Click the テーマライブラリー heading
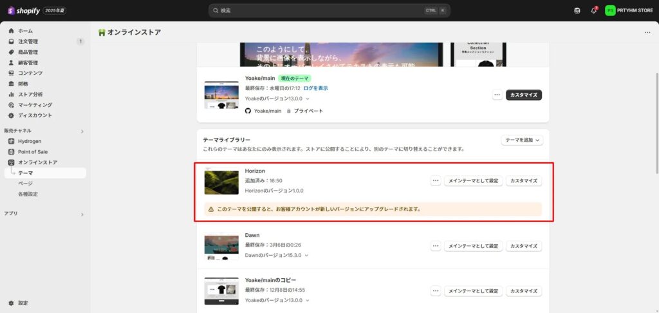 pos(227,140)
